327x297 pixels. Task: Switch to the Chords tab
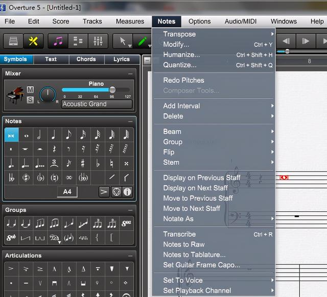pyautogui.click(x=86, y=59)
